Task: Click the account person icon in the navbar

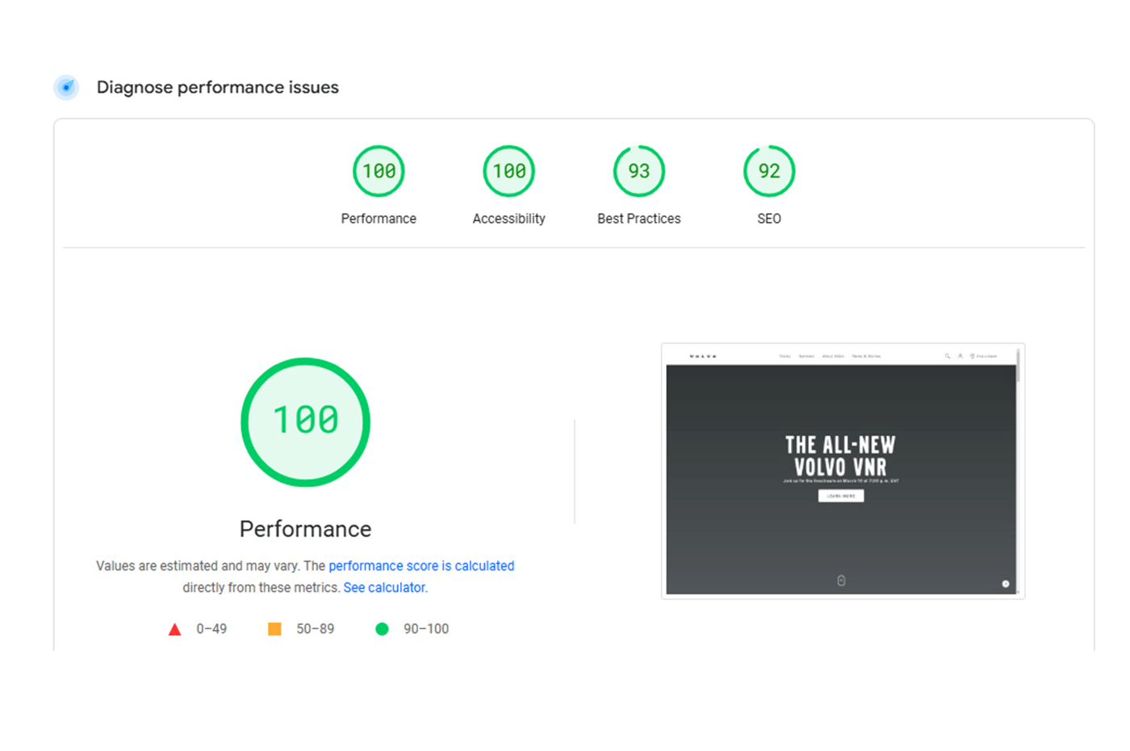Action: [x=960, y=355]
